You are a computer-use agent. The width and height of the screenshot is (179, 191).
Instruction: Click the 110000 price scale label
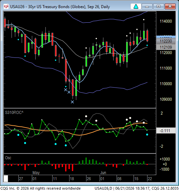[166, 84]
